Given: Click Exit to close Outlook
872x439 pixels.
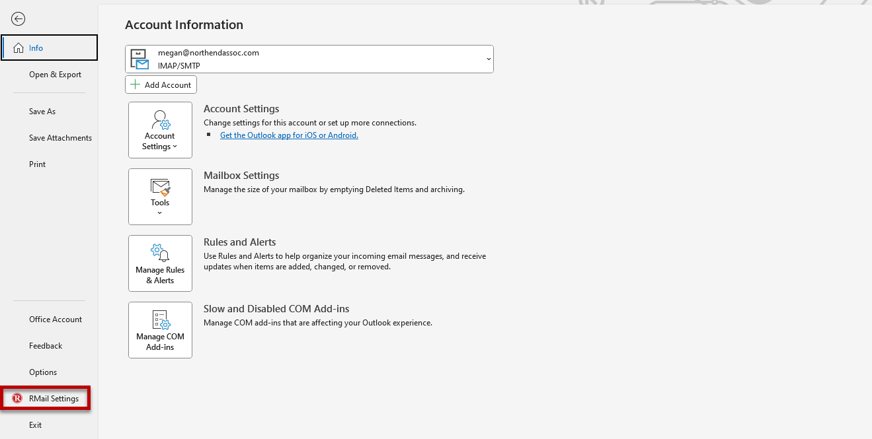Looking at the screenshot, I should pos(36,425).
